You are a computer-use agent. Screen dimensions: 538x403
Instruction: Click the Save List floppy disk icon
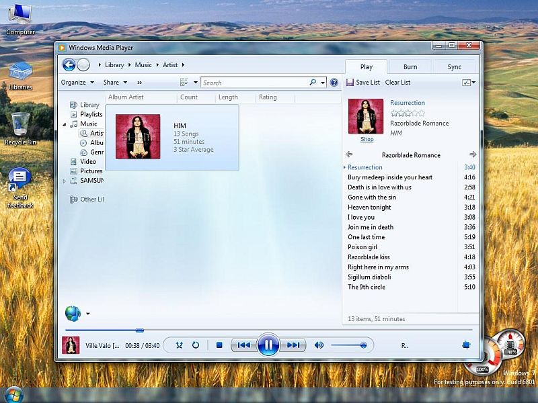[x=350, y=82]
